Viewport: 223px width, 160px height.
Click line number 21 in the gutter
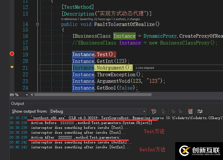[25, 68]
